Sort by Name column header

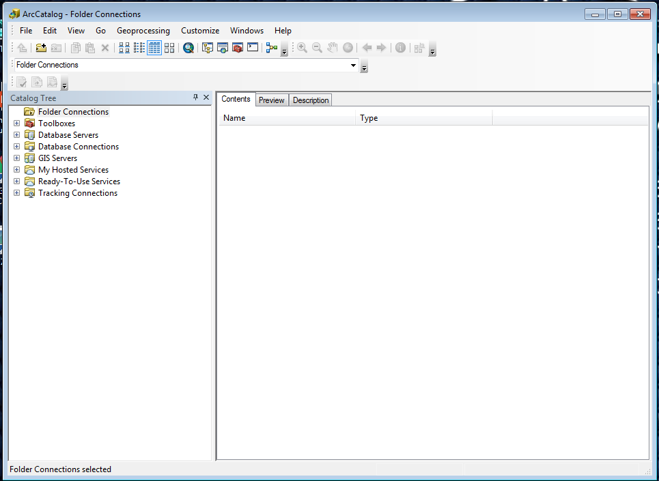[x=287, y=118]
